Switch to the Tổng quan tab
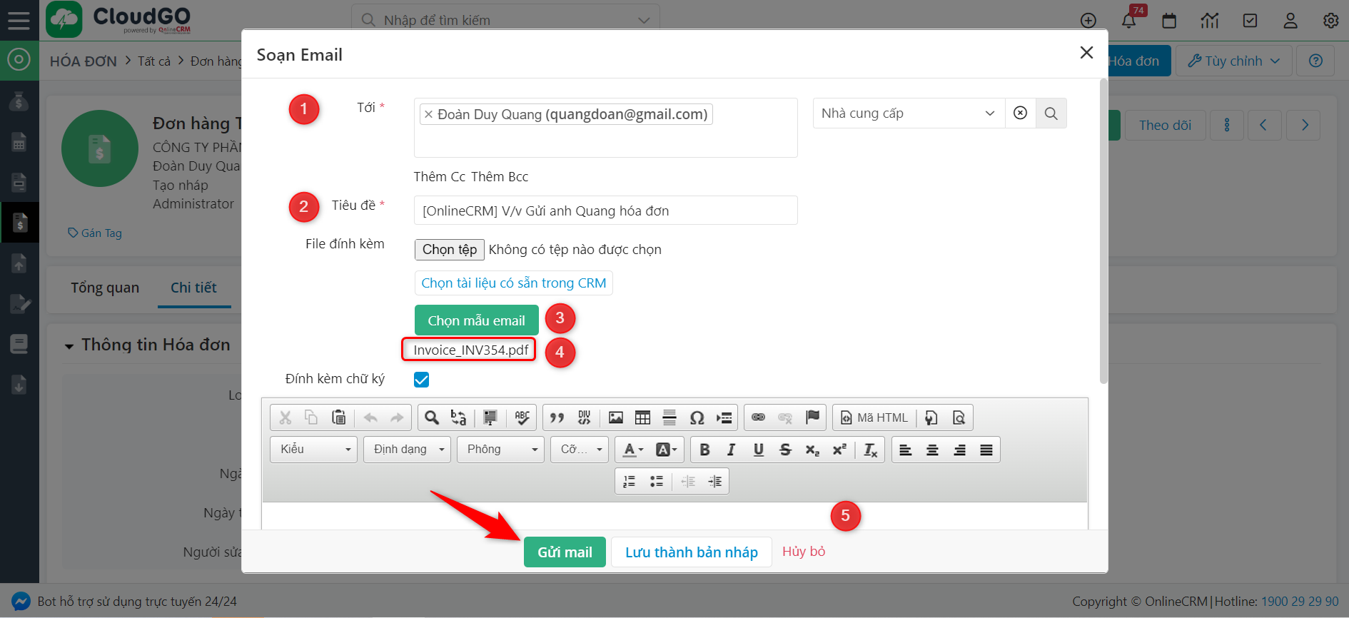 (x=105, y=288)
